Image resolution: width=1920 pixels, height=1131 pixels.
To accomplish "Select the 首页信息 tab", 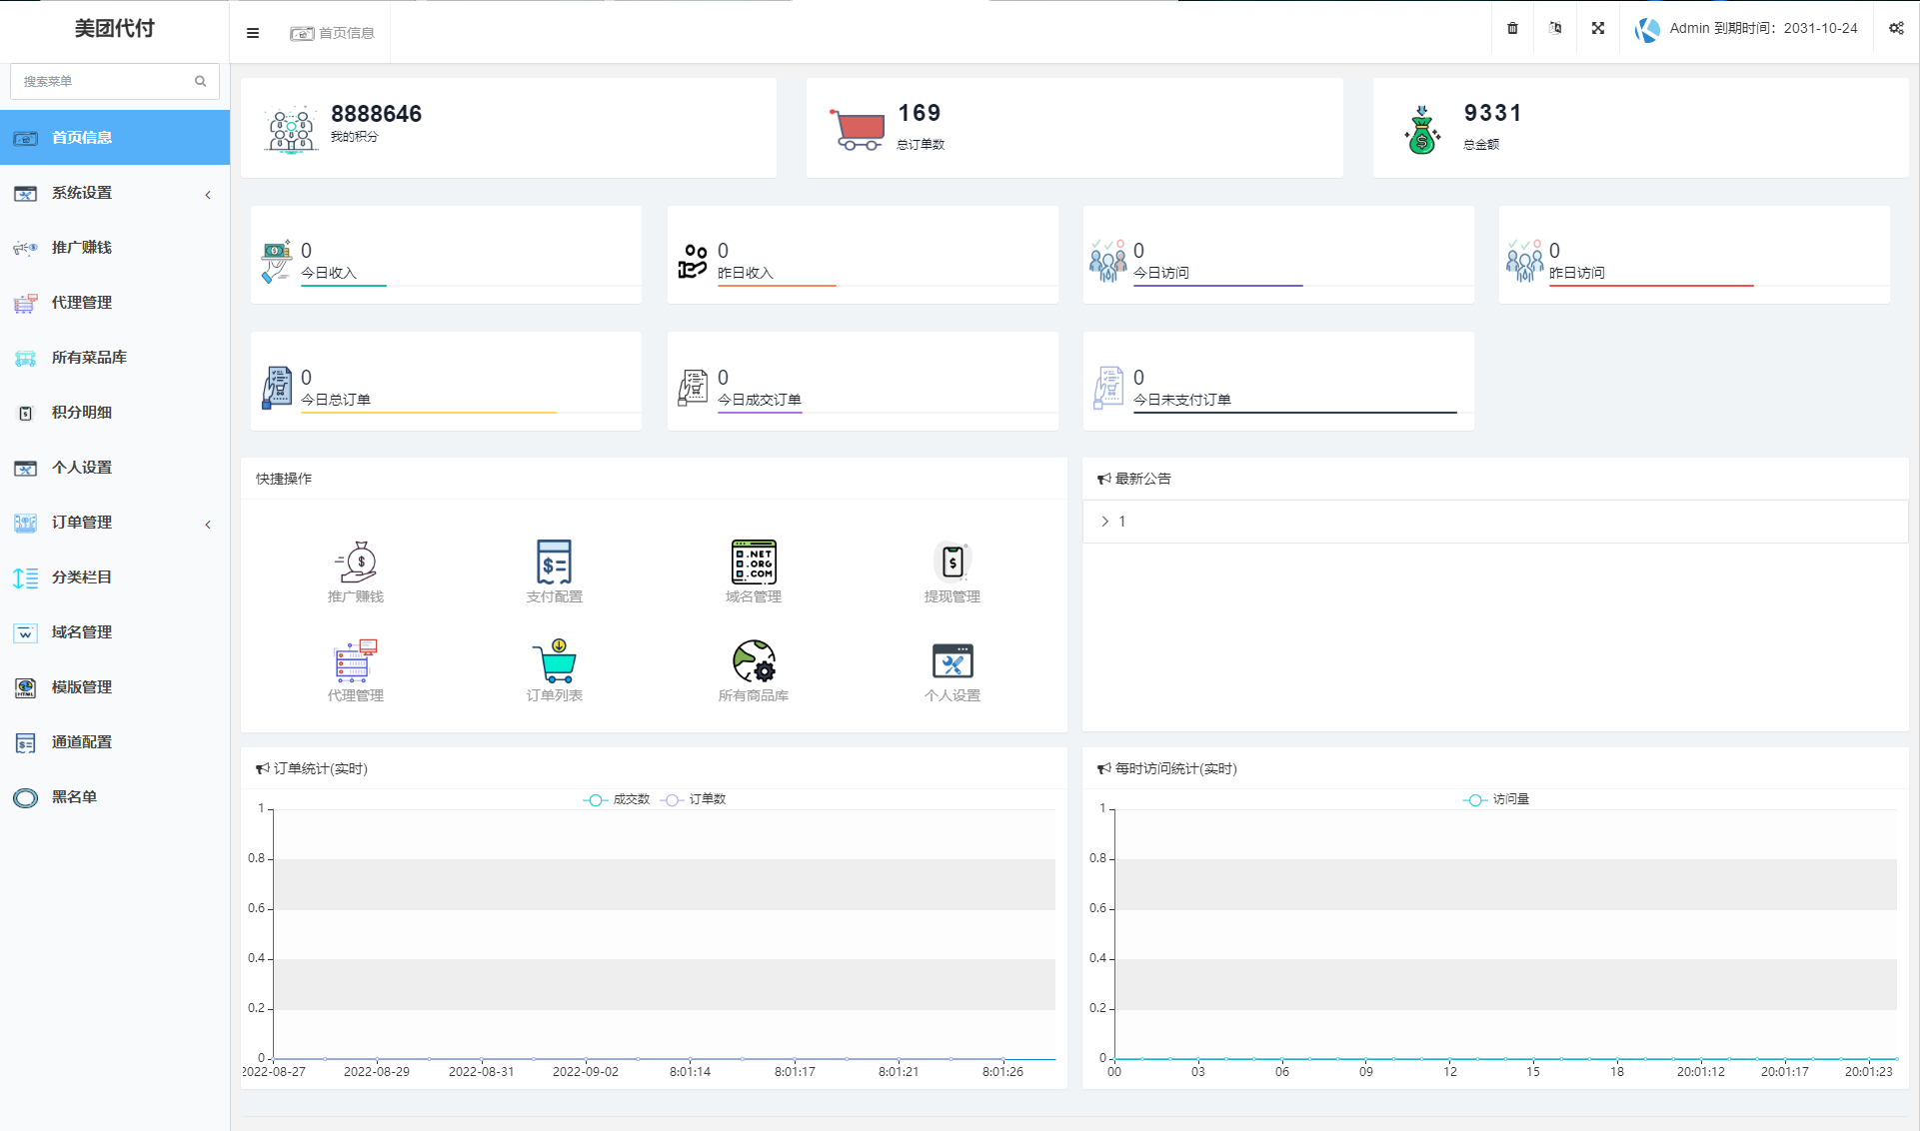I will pos(333,33).
